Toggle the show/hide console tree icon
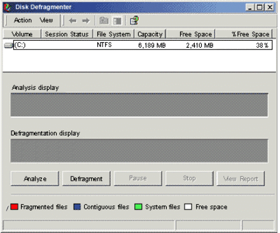 [117, 21]
